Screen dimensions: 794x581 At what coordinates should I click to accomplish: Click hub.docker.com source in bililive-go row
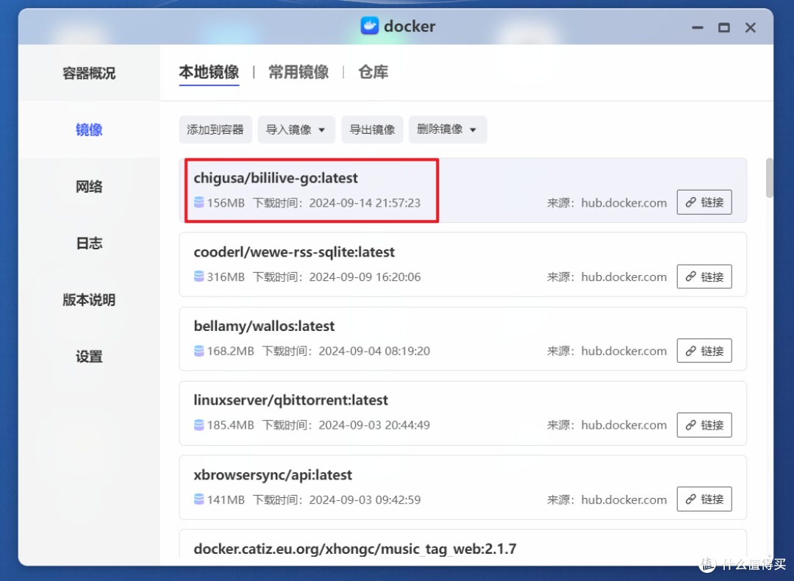click(x=624, y=203)
